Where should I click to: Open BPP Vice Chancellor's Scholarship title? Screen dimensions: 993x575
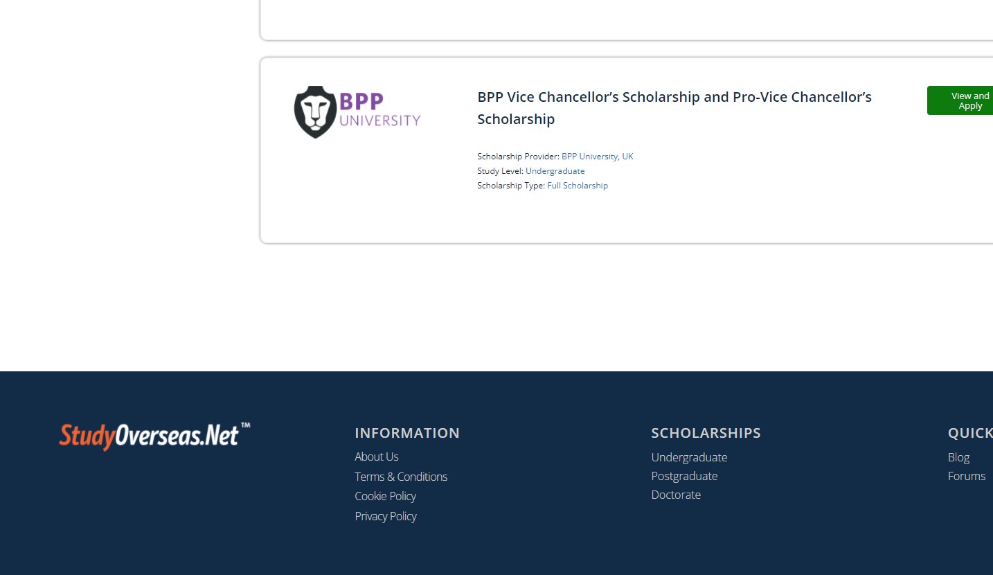674,108
